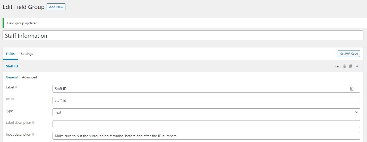Click the help icon next to ID

pyautogui.click(x=13, y=99)
